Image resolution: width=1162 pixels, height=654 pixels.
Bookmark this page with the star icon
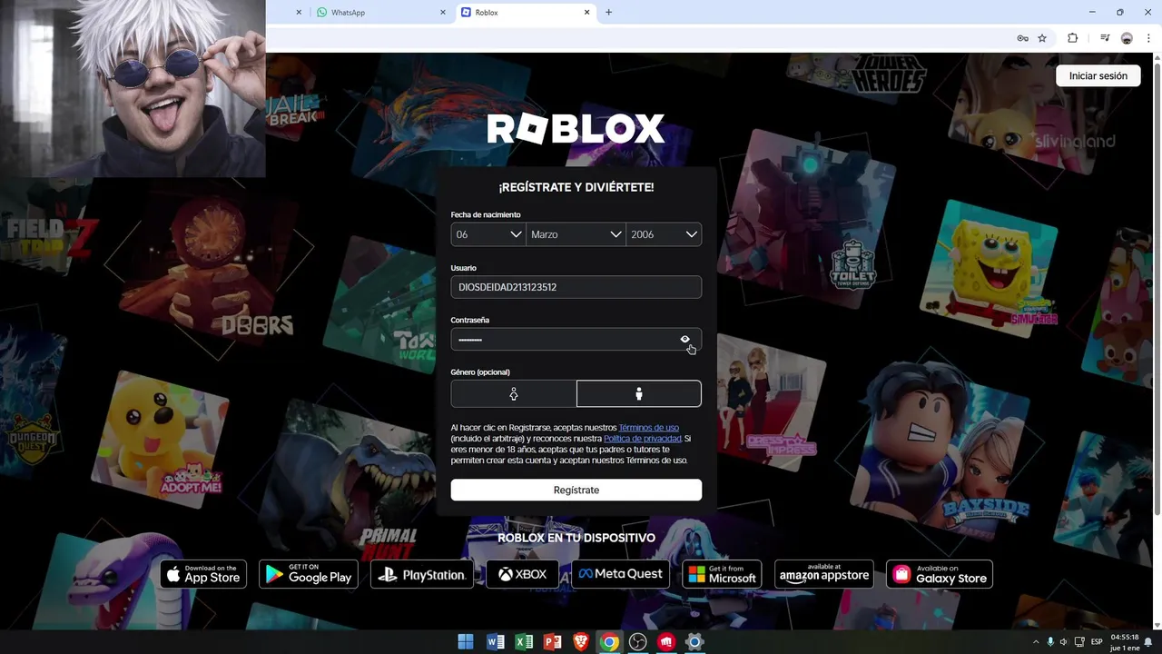[x=1042, y=38]
